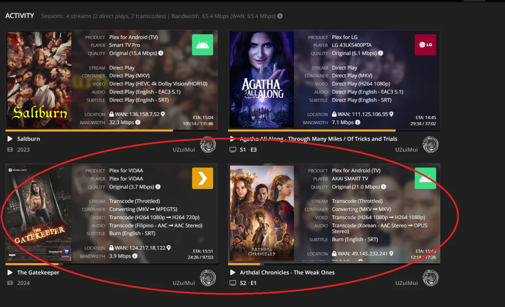Click the Saltburn time 105:14 / 131:46
505x307 pixels.
[198, 124]
